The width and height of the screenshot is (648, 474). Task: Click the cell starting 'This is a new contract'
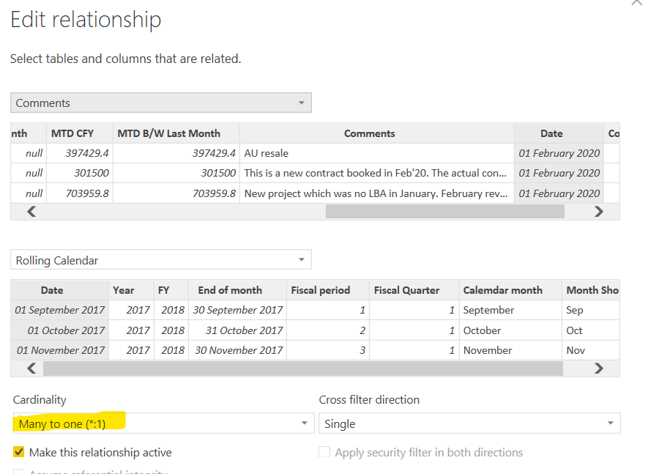coord(377,173)
